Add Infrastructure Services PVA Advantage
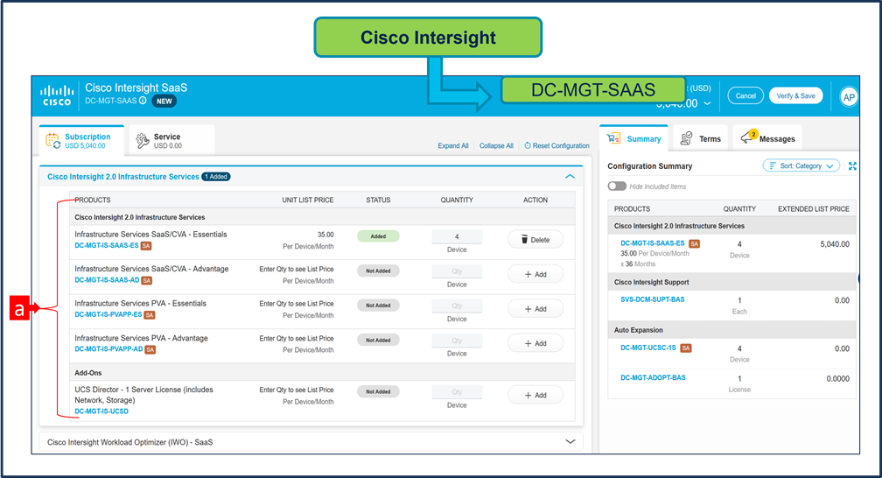 coord(535,343)
